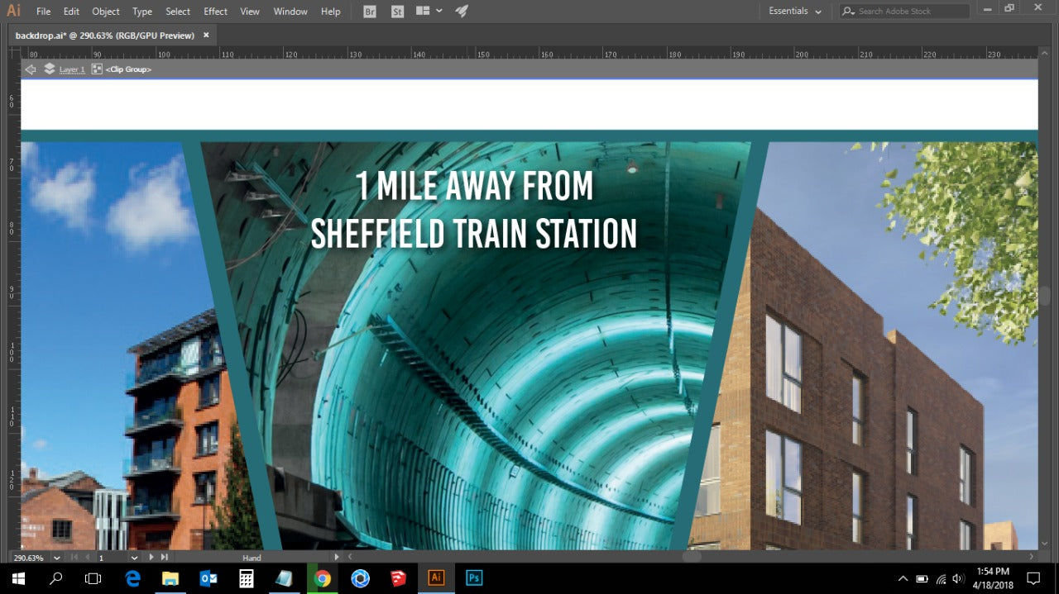
Task: Open SketchUp from the taskbar
Action: click(398, 578)
